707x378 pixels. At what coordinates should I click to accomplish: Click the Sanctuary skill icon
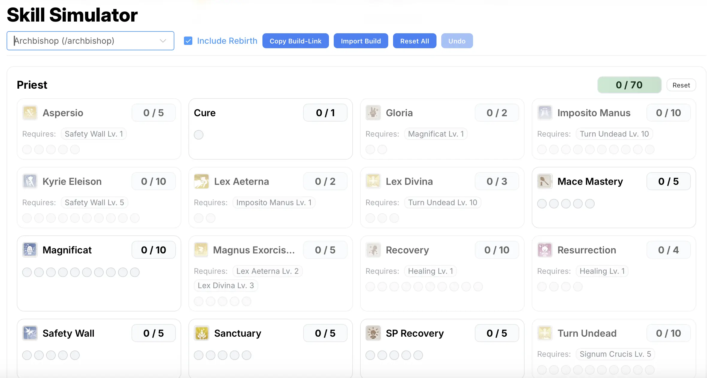tap(201, 333)
